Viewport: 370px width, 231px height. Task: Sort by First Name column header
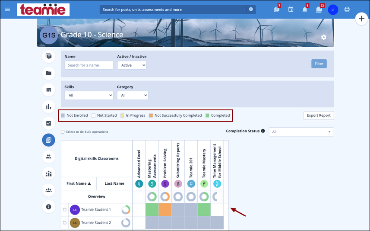click(x=79, y=183)
